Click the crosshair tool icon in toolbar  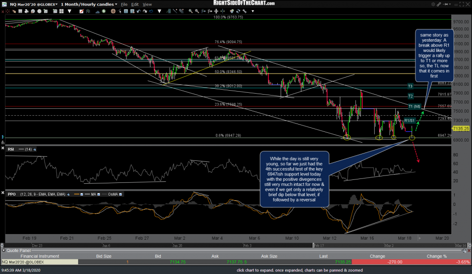tap(7, 11)
